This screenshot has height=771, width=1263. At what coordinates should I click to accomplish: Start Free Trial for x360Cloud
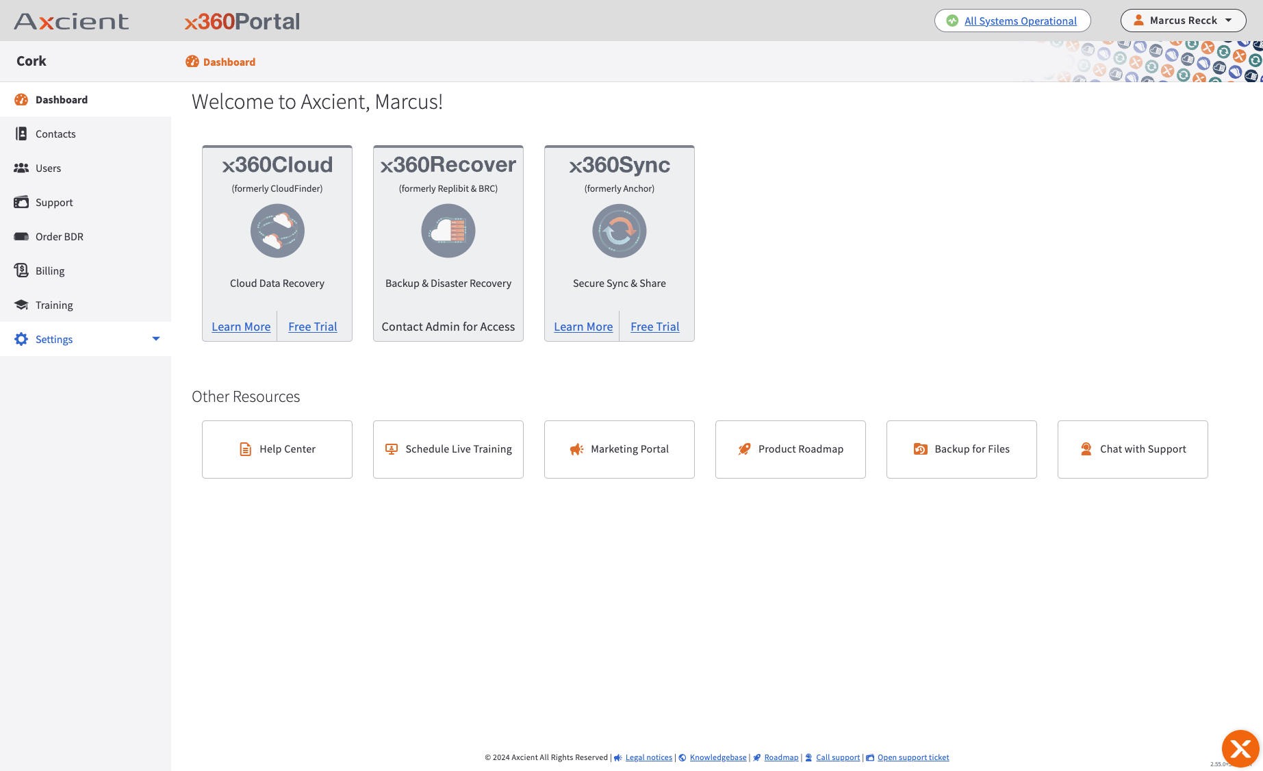313,327
